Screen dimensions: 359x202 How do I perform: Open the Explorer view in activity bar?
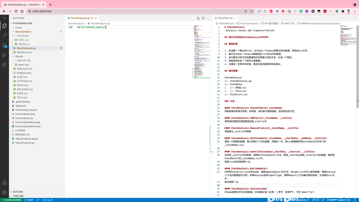pos(4,26)
